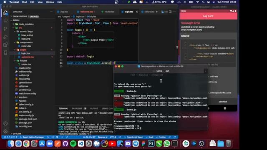Select the PROBLEMS panel tab
Viewport: 267px width, 150px height.
77,108
